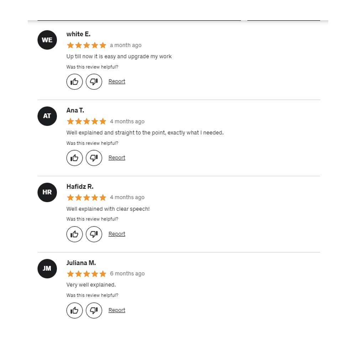Thumbs down Juliana M.'s review
The height and width of the screenshot is (356, 356).
[x=94, y=310]
